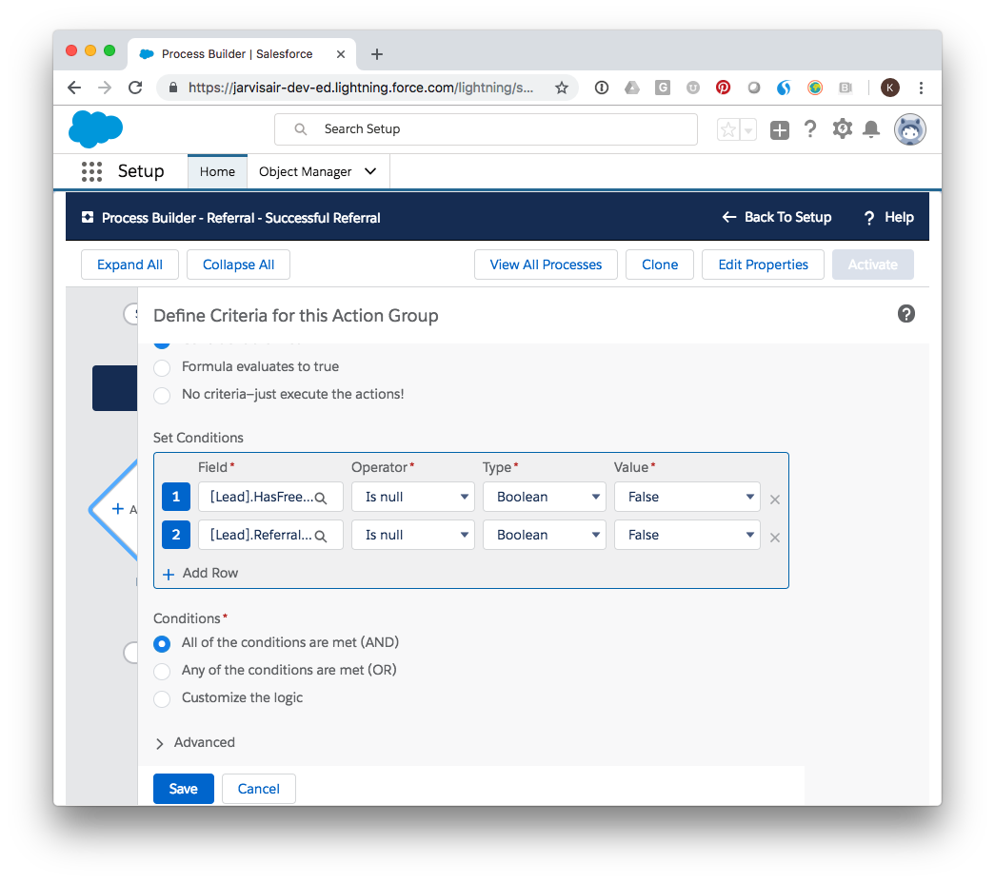Click Edit Properties
Screen dimensions: 995x882
(764, 265)
